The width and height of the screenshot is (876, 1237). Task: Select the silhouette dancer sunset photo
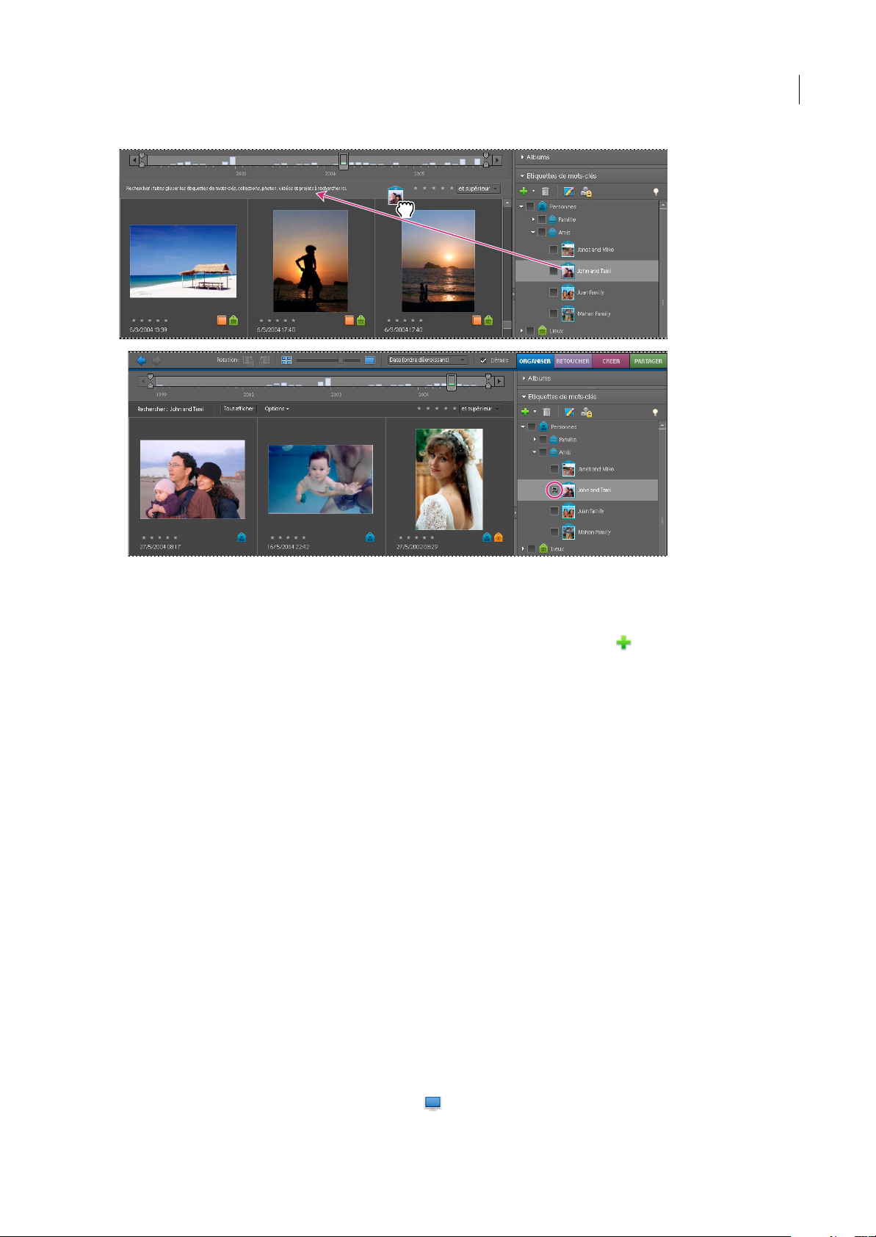[x=311, y=261]
